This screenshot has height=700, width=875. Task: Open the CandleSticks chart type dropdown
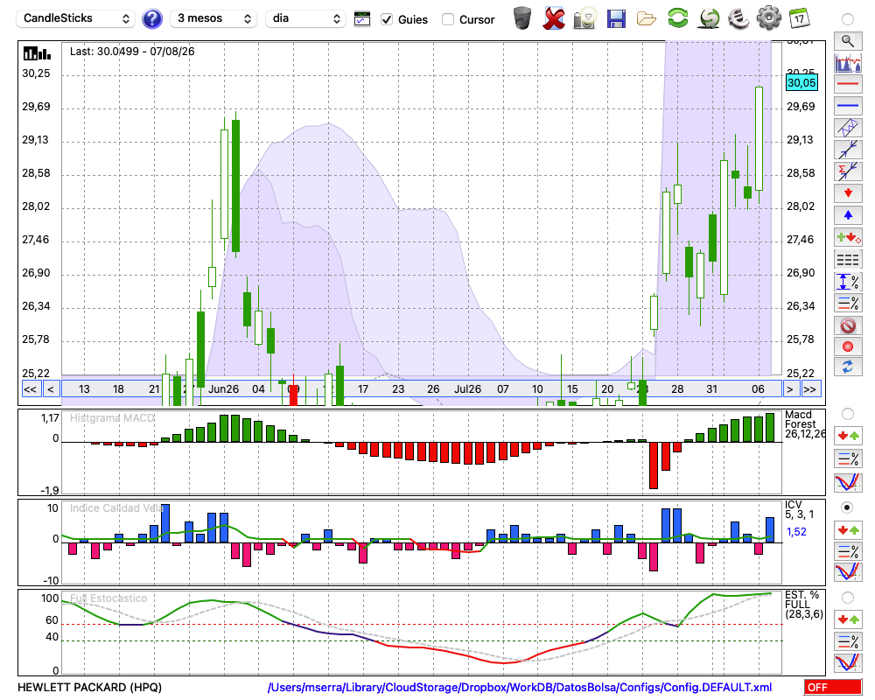pyautogui.click(x=75, y=18)
